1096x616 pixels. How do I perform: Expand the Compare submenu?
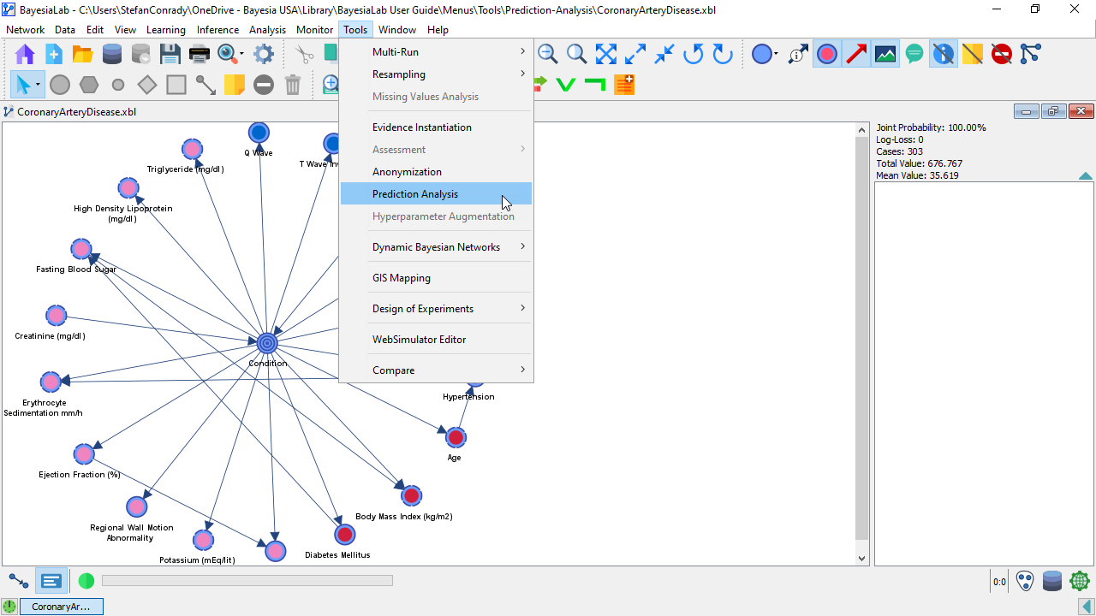pos(436,370)
